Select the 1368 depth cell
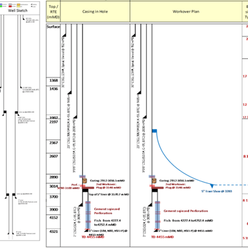248x248 pixels. click(x=54, y=81)
